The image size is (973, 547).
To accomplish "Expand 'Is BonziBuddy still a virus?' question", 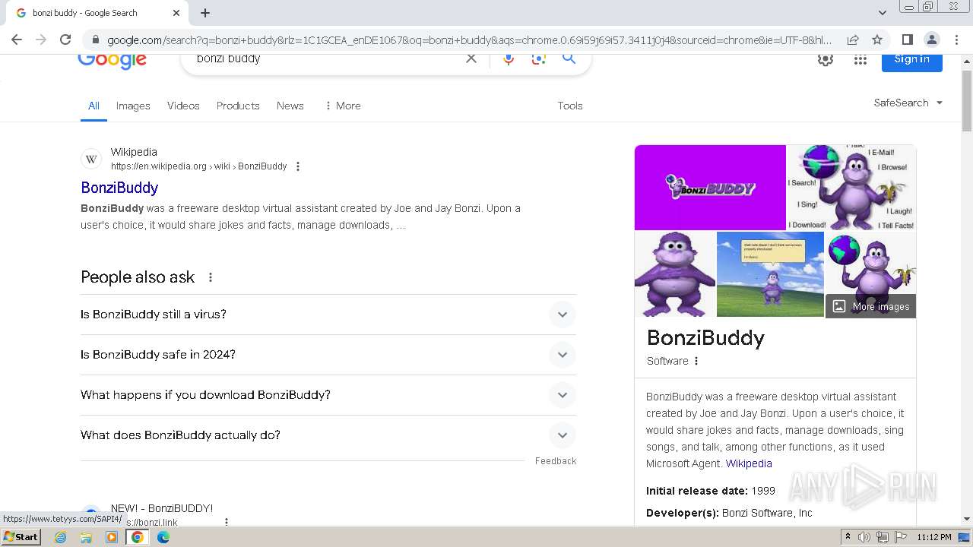I will click(328, 315).
